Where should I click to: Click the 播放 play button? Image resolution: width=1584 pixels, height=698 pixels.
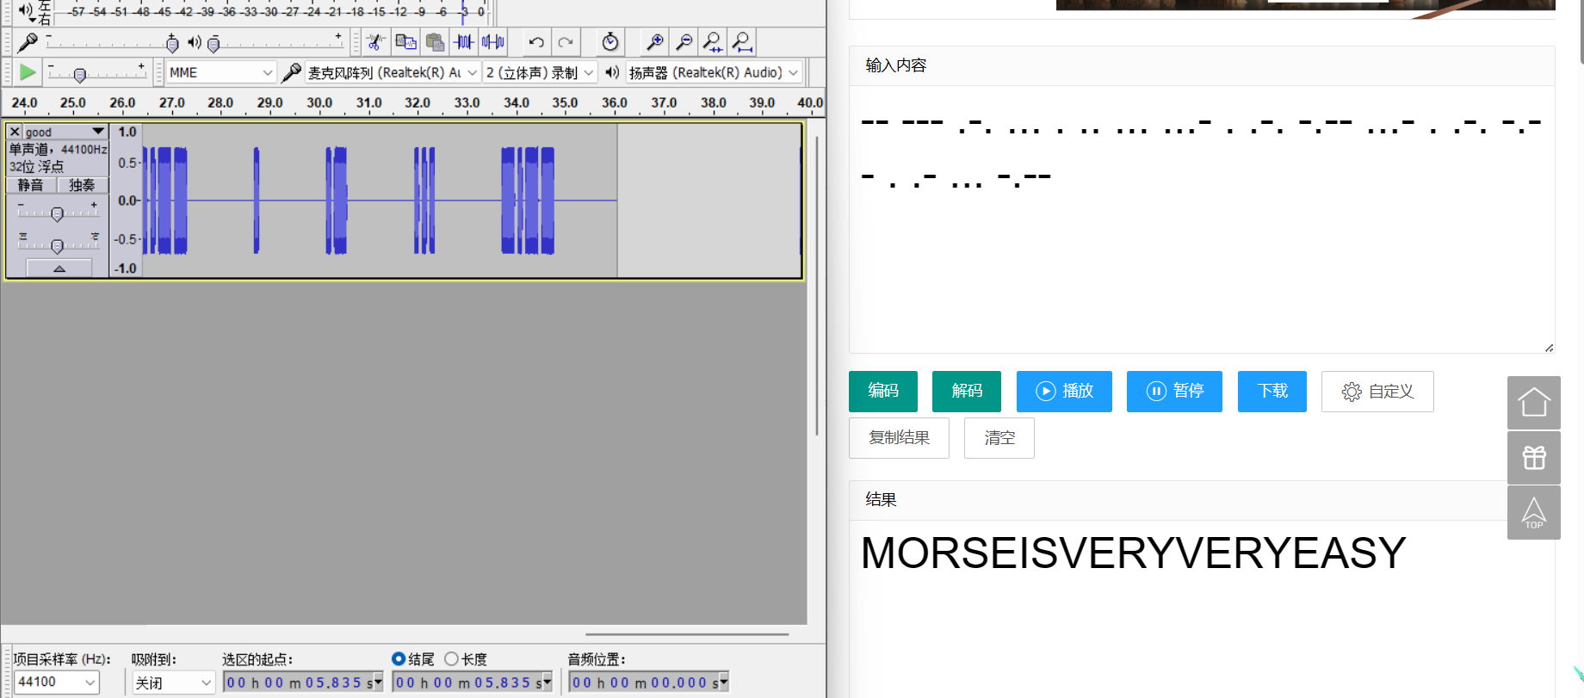pos(1064,392)
